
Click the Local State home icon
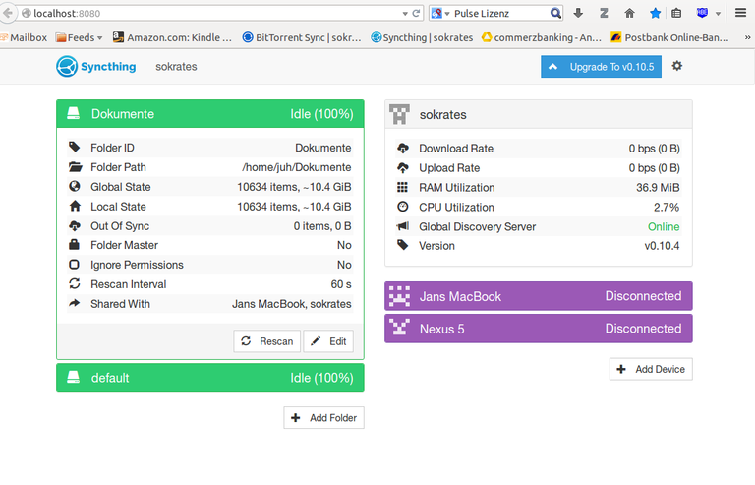pyautogui.click(x=75, y=207)
